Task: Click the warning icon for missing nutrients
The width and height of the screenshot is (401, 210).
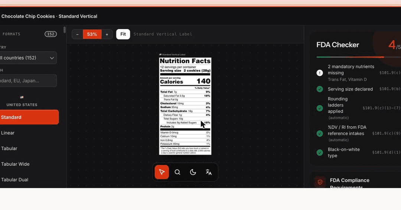Action: 320,73
